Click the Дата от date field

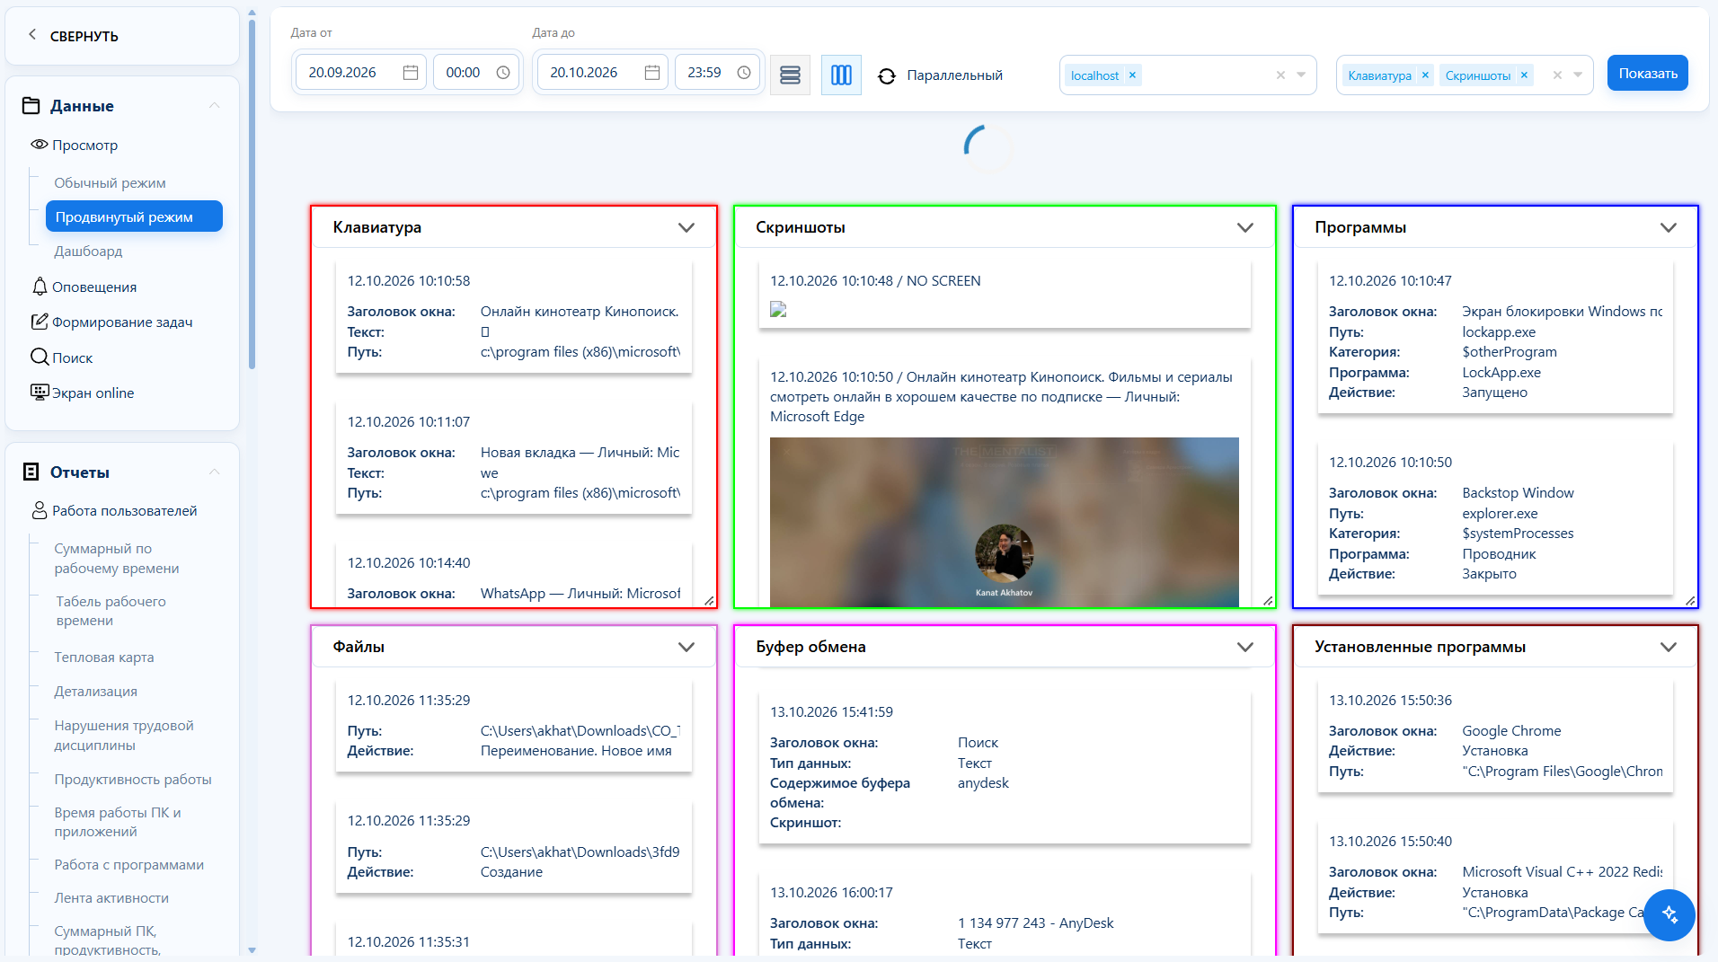360,73
